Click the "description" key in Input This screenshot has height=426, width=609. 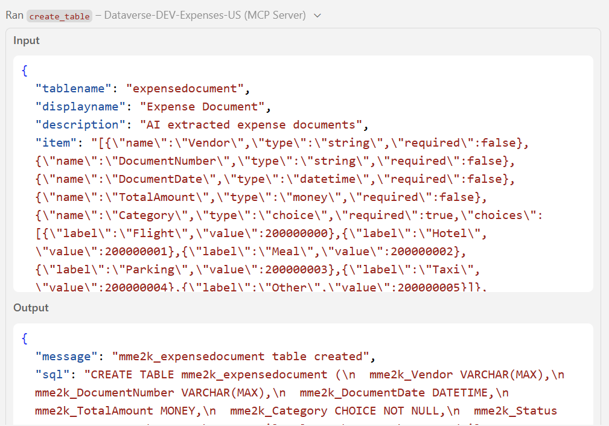[x=80, y=125]
